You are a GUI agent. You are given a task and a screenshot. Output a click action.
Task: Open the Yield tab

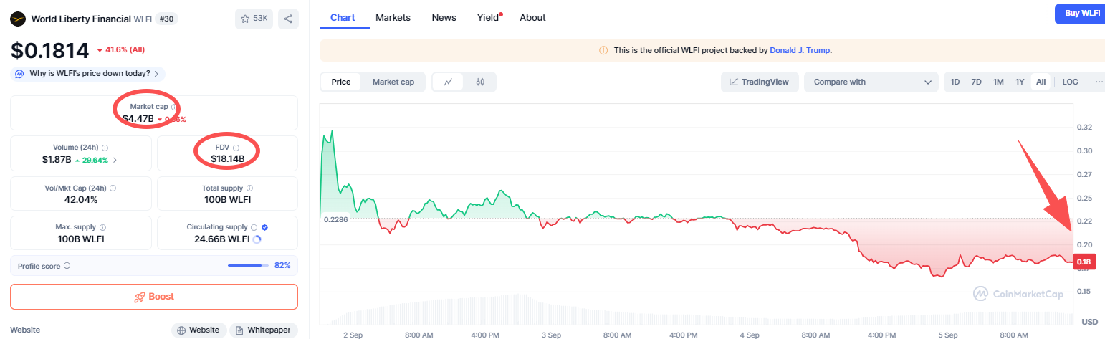point(488,17)
